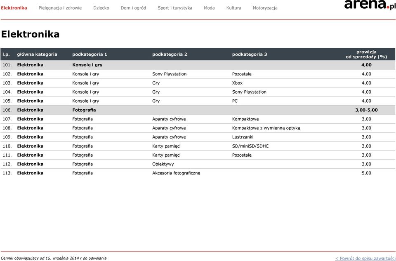Image resolution: width=396 pixels, height=261 pixels.
Task: Click Fotografia in row 113
Action: tap(82, 173)
